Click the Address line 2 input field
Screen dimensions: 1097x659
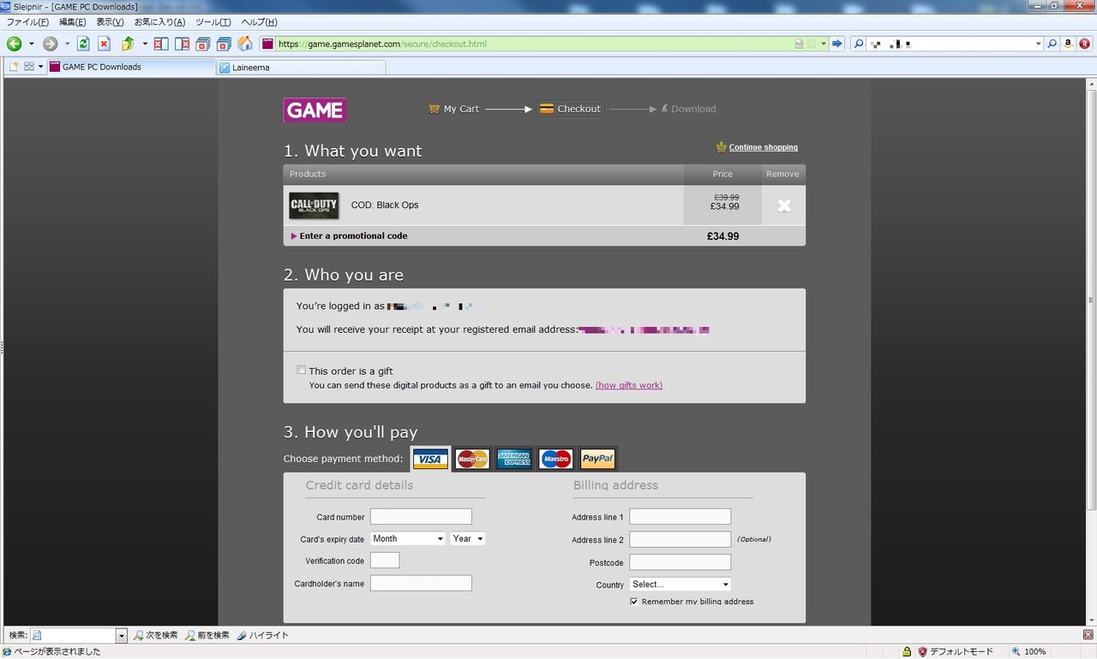680,539
